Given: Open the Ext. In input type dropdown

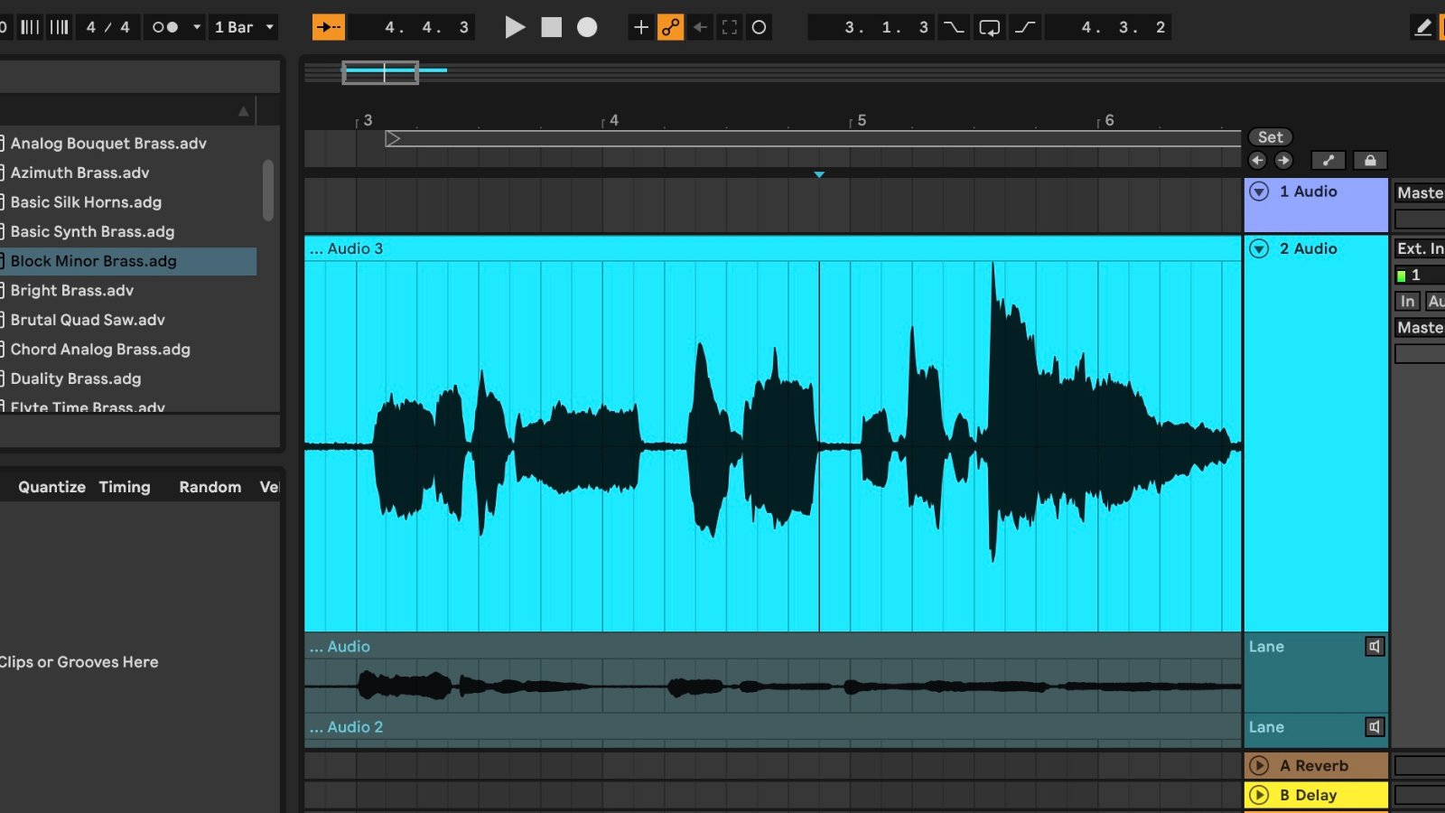Looking at the screenshot, I should (x=1420, y=248).
